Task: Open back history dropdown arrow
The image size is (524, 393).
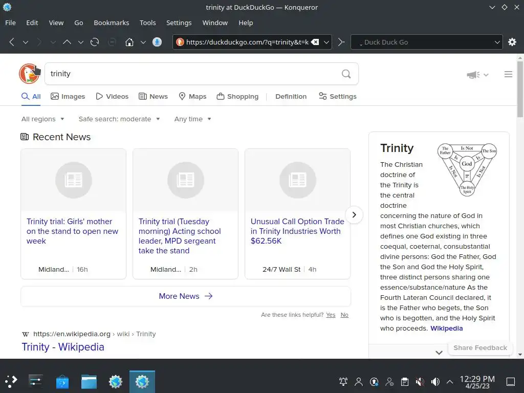Action: tap(26, 42)
